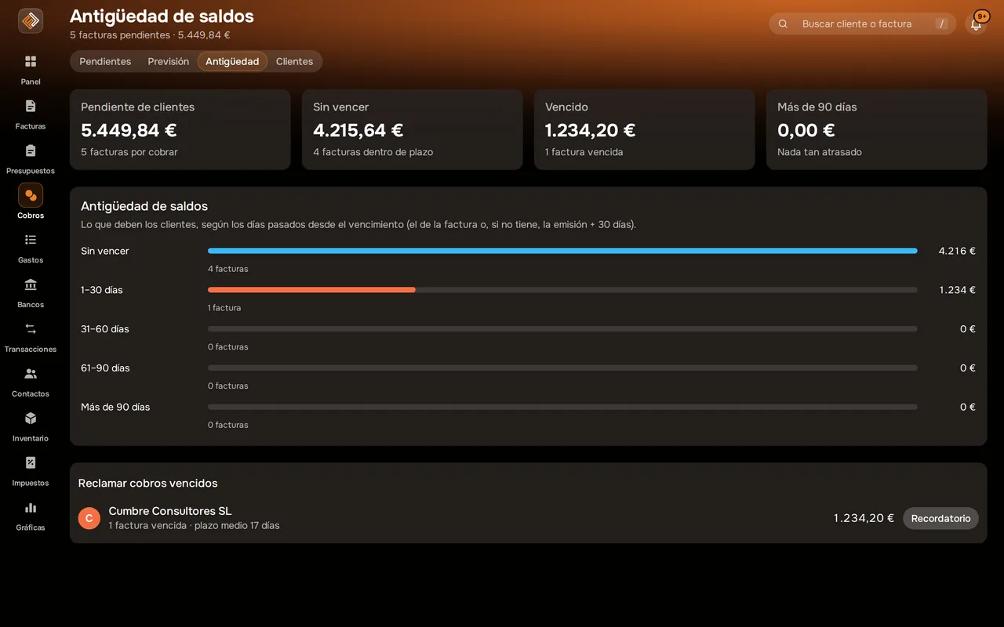Click the Reclamar cobros vencidos heading

(x=148, y=484)
